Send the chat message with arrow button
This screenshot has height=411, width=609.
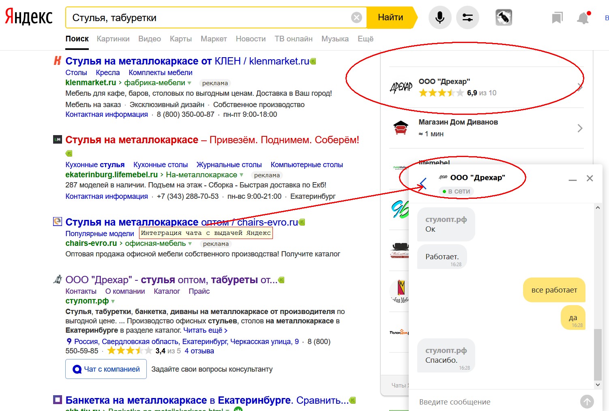(x=587, y=402)
